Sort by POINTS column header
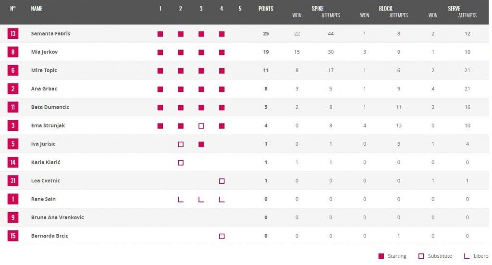492x265 pixels. coord(266,9)
